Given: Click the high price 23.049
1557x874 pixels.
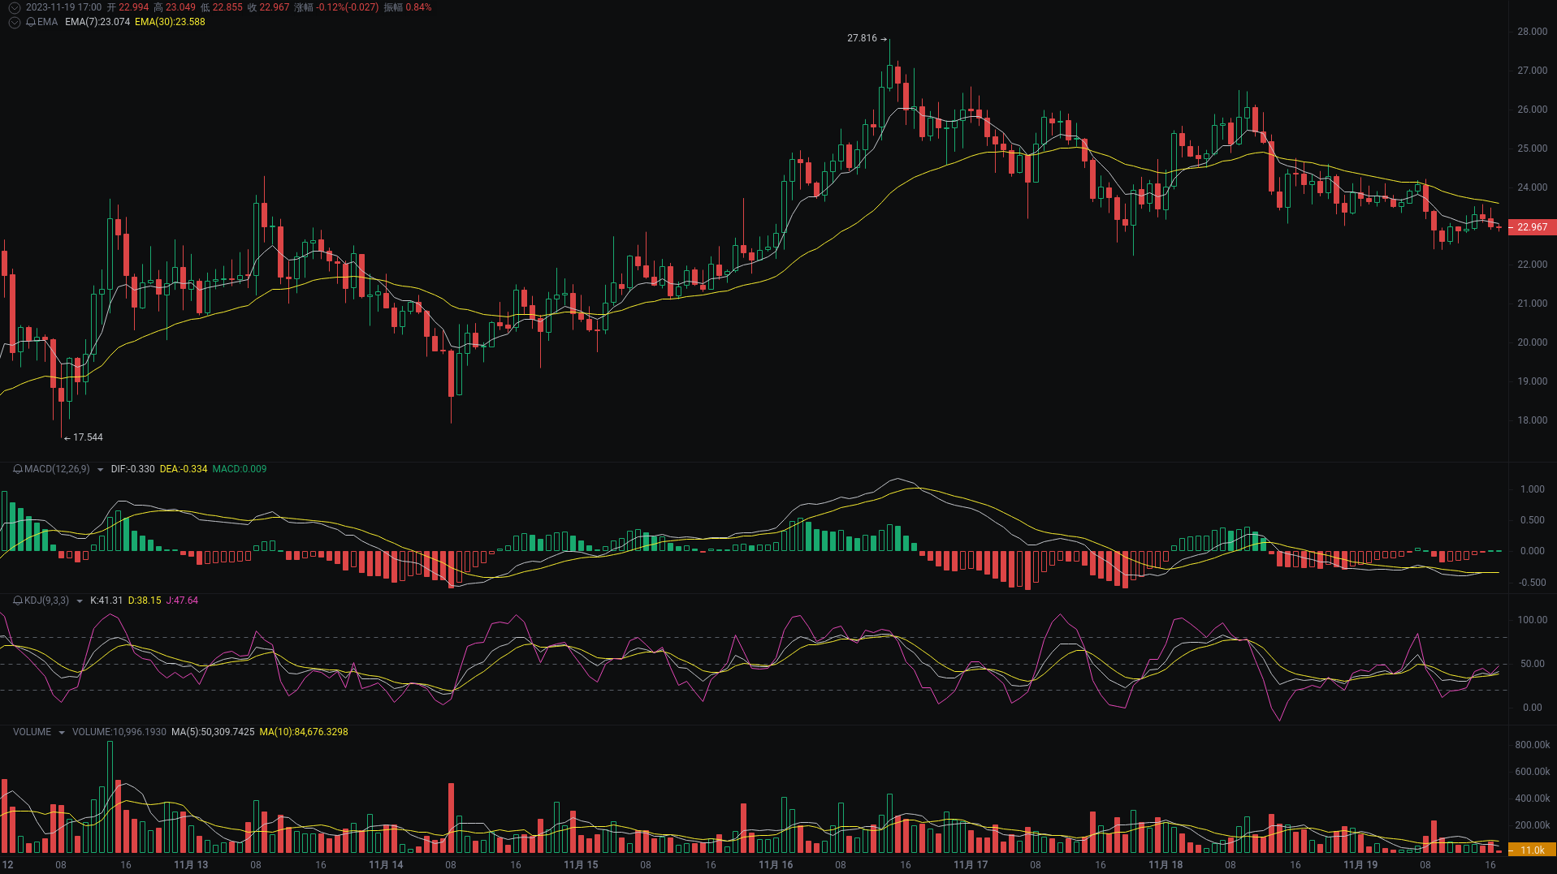Looking at the screenshot, I should [x=180, y=7].
